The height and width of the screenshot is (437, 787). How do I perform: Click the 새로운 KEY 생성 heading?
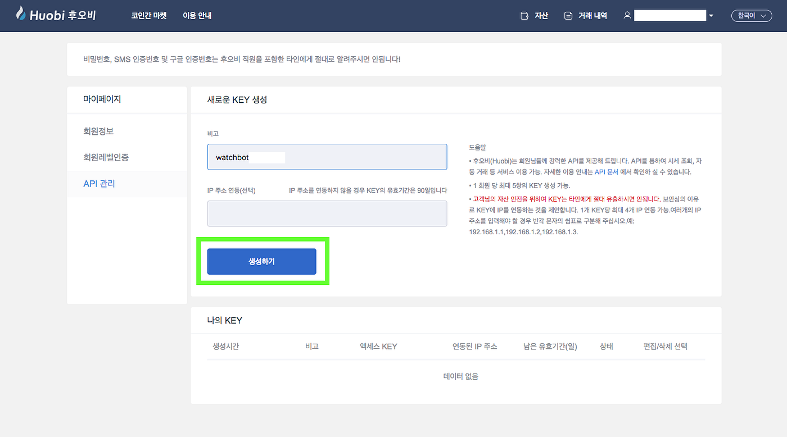tap(237, 99)
